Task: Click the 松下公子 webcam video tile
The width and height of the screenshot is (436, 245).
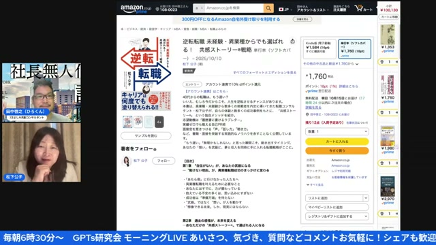Action: (x=42, y=152)
